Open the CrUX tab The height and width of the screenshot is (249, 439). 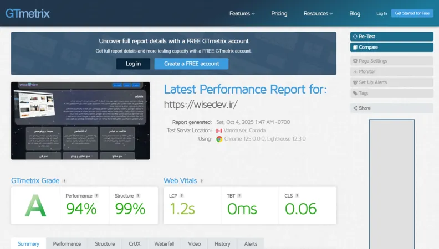pos(134,243)
